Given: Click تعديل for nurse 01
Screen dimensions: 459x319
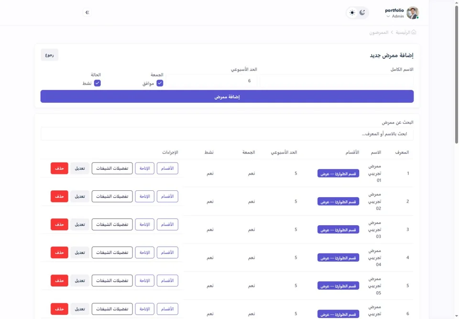Looking at the screenshot, I should [80, 168].
